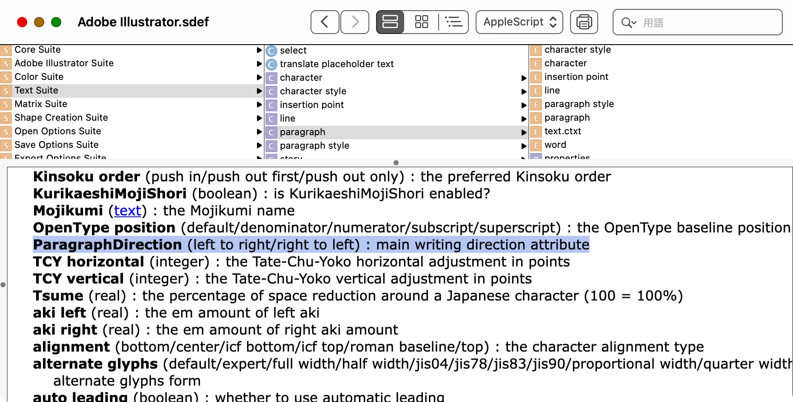Expand arrow beside line class
793x402 pixels.
tap(524, 119)
